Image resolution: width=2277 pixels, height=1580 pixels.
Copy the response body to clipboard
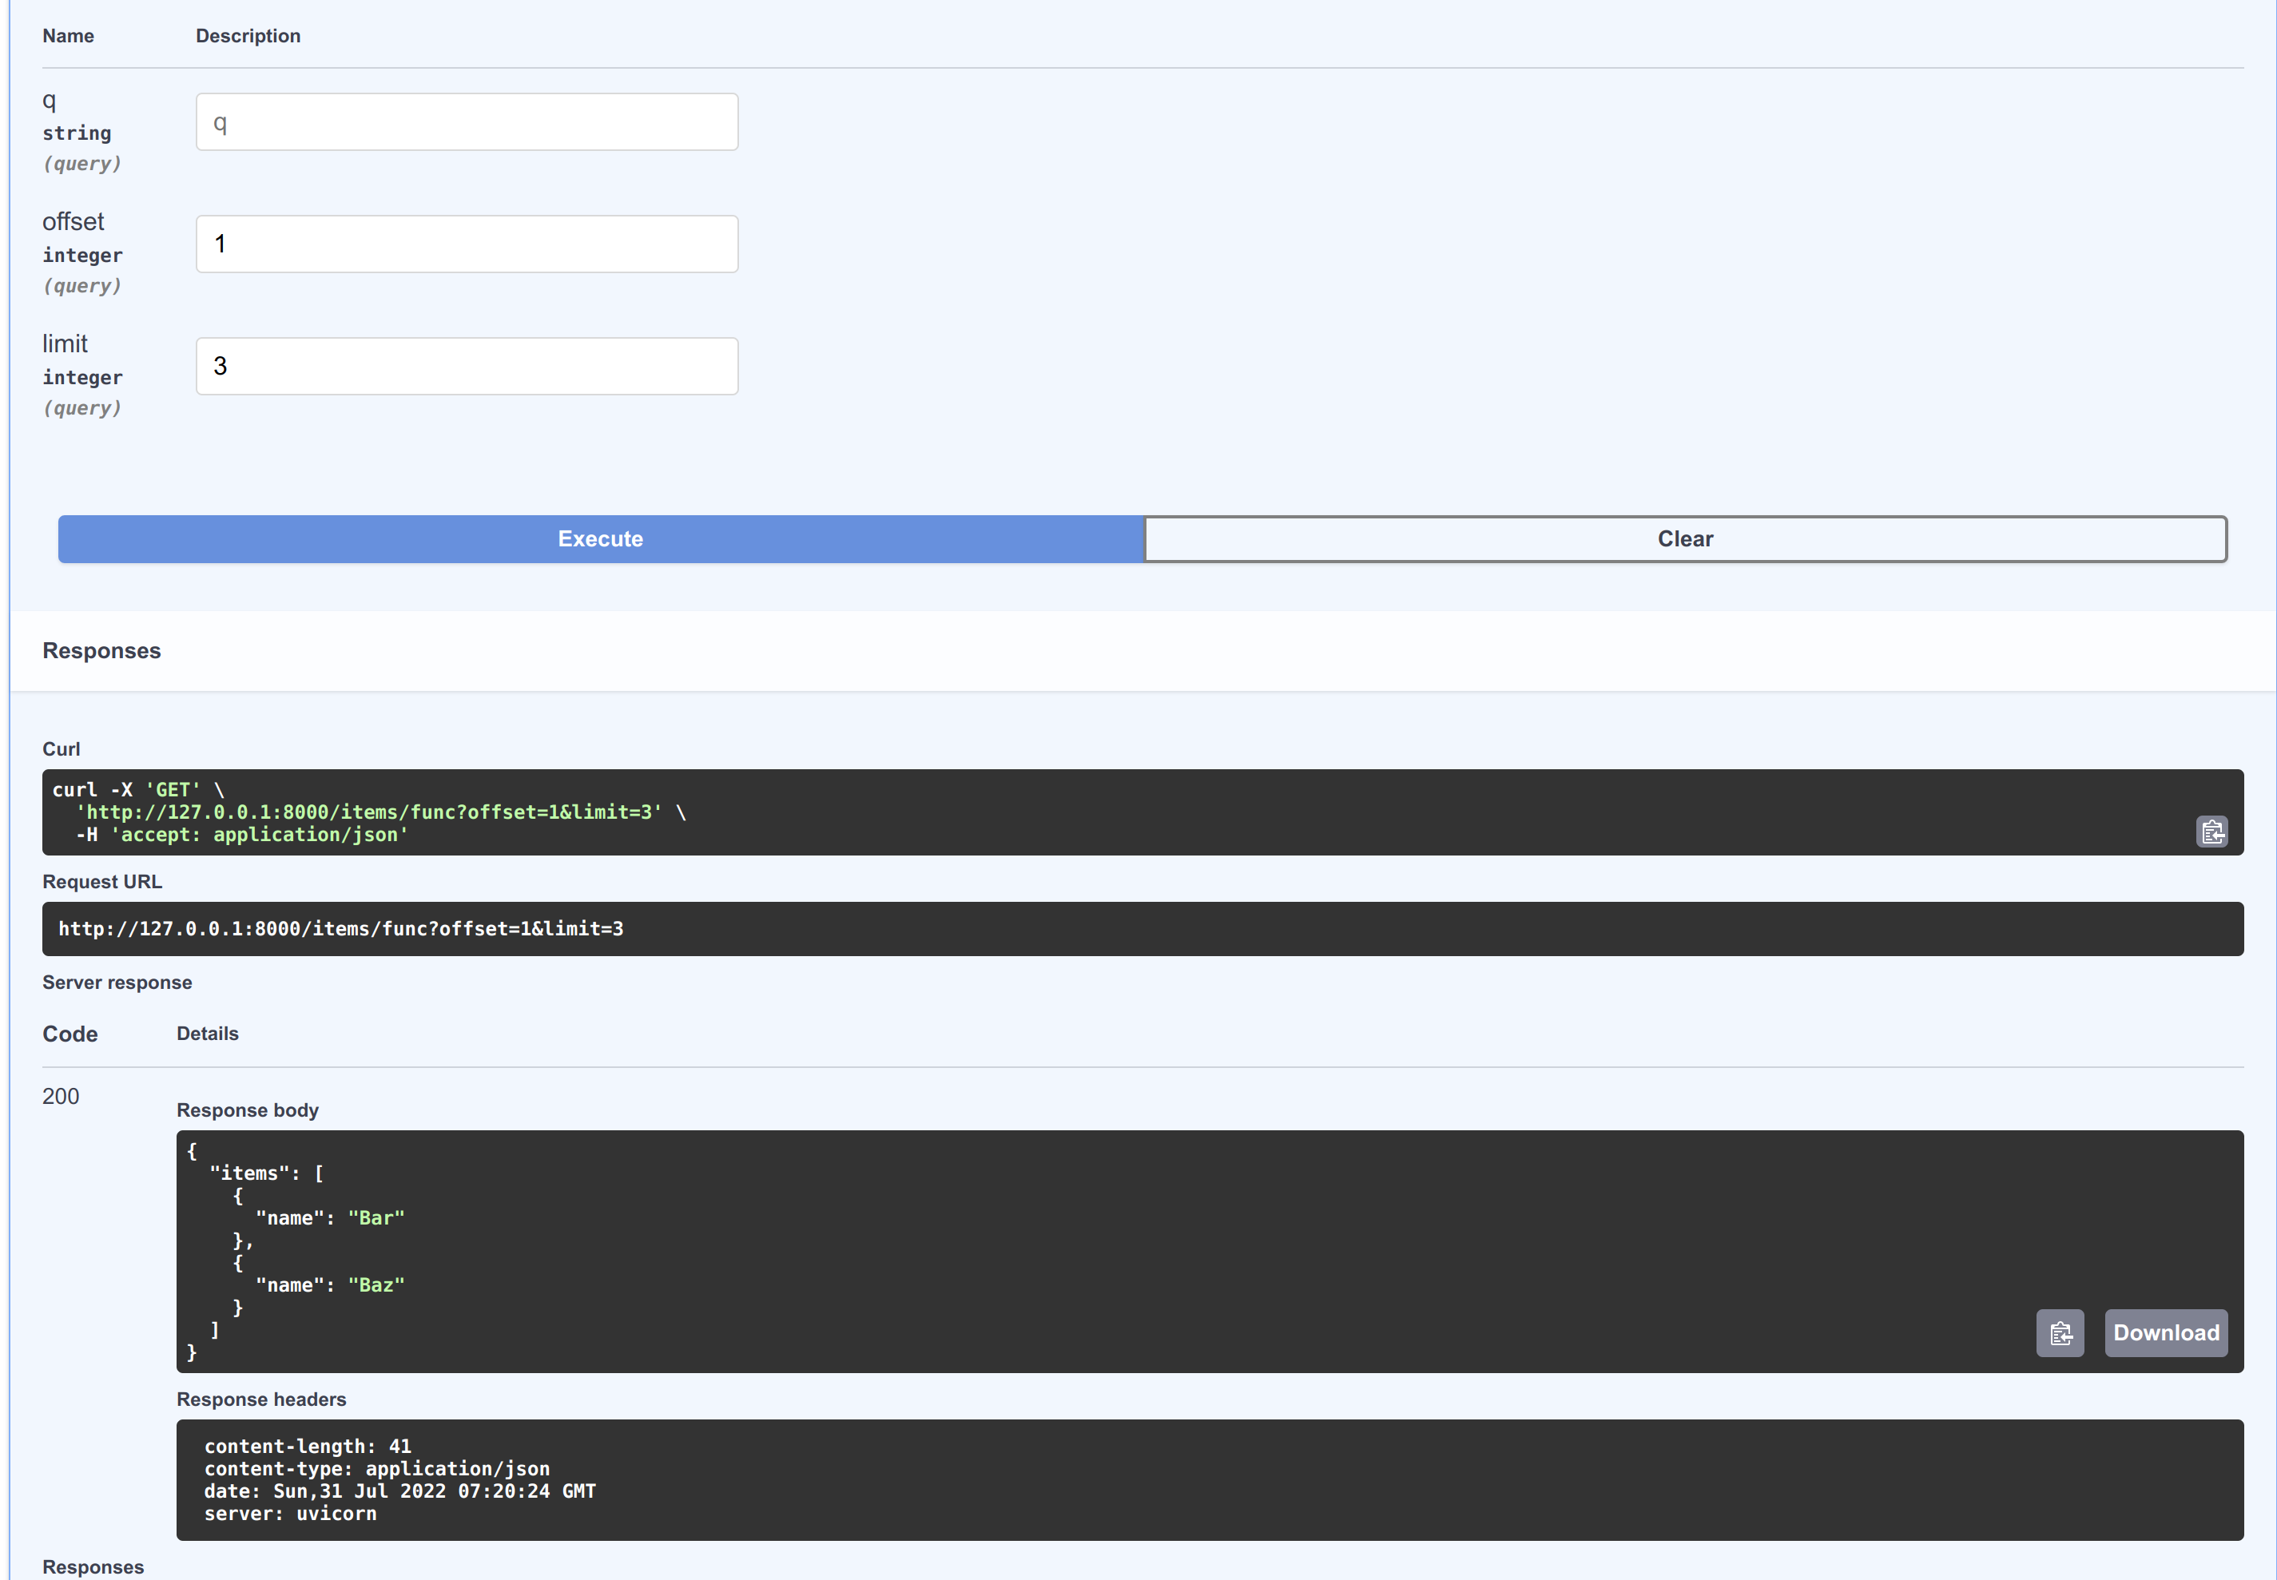coord(2060,1332)
